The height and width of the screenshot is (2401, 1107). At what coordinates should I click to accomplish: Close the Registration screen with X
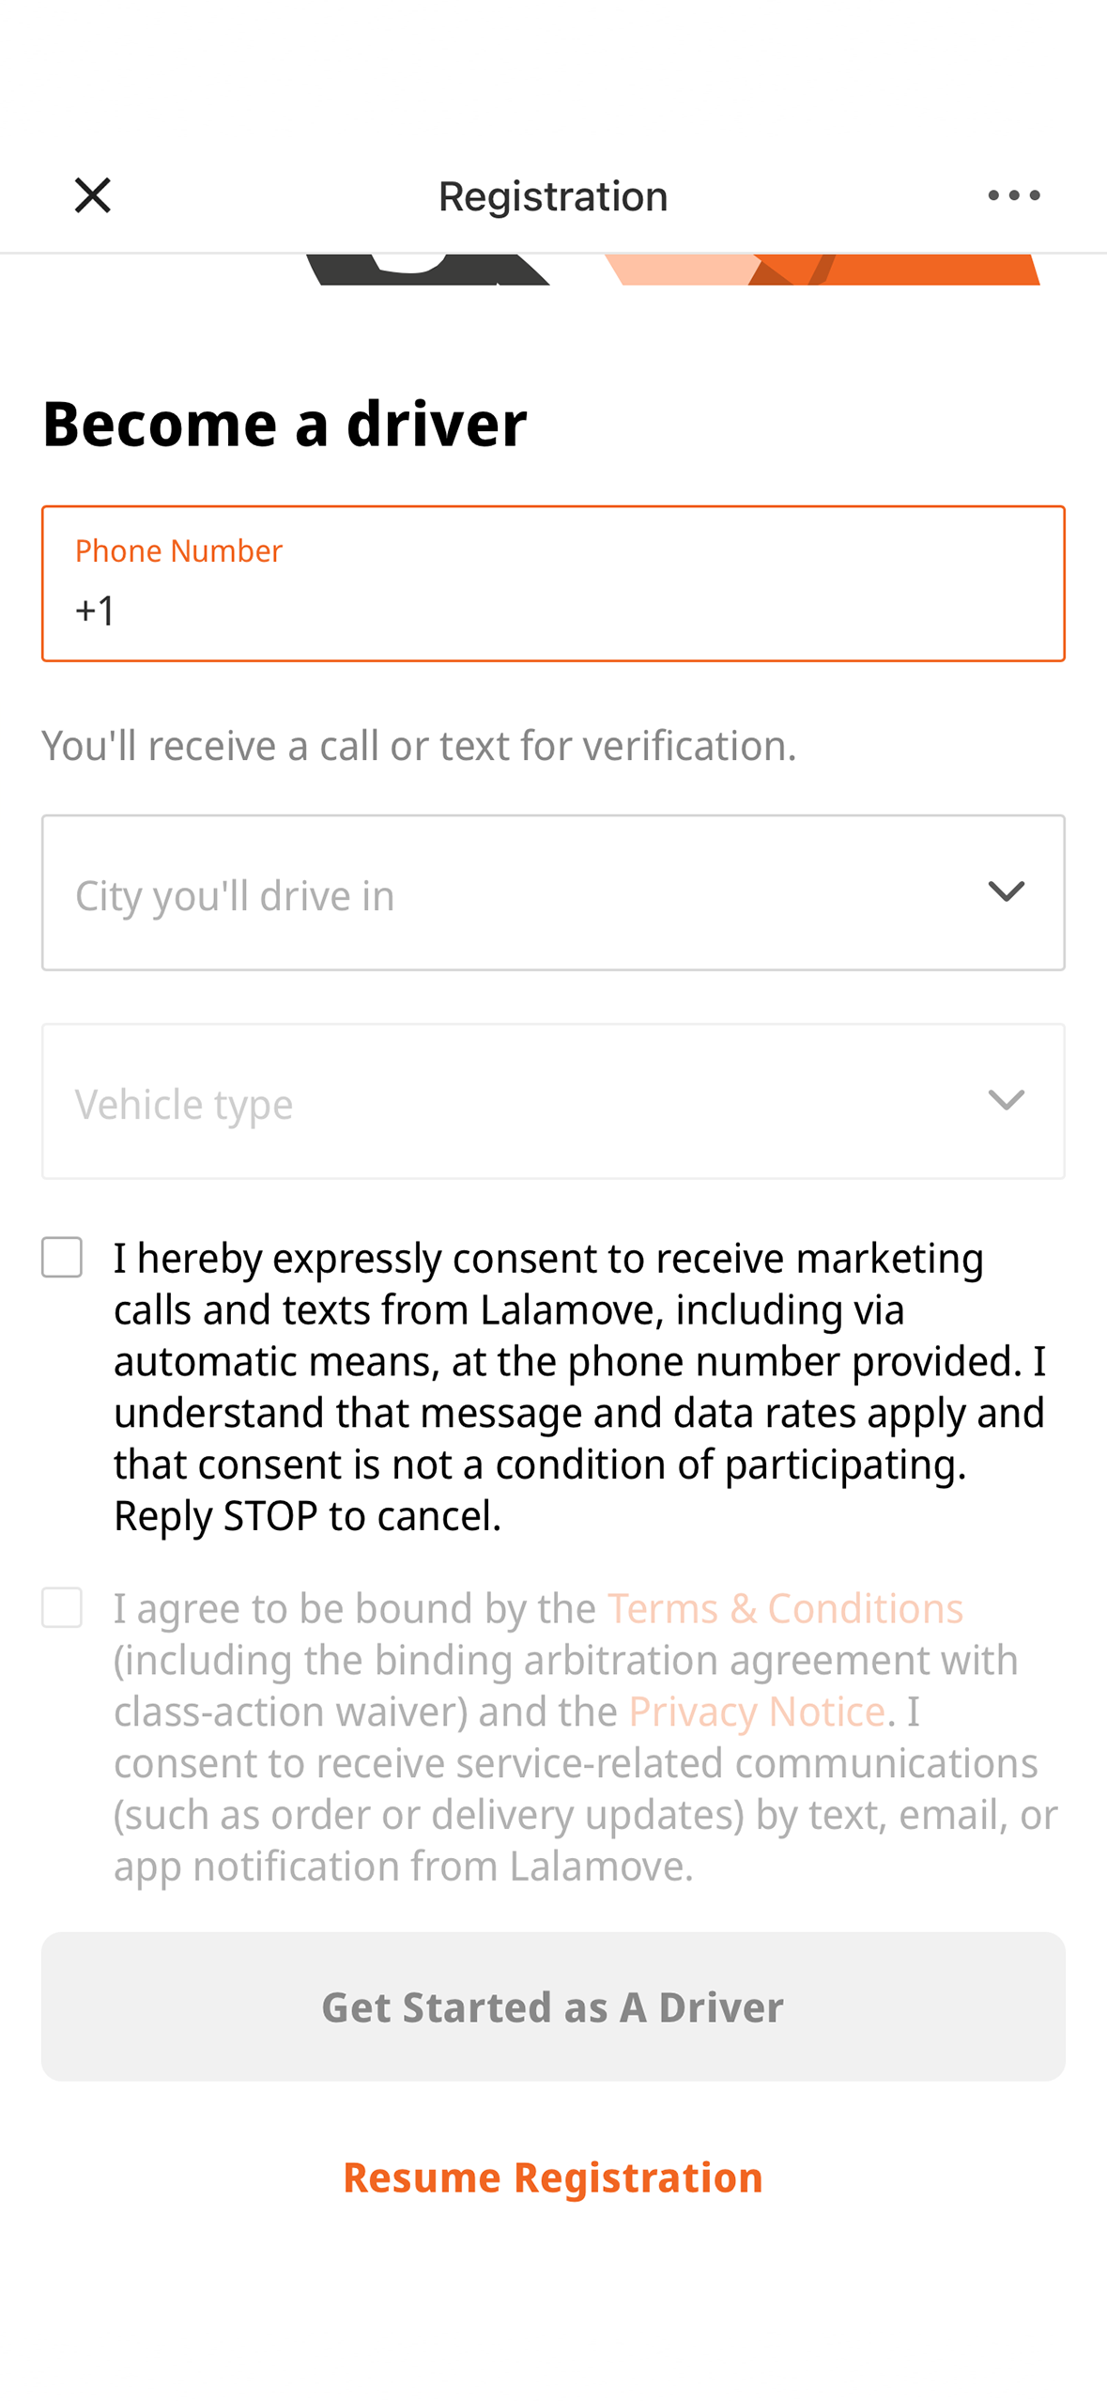click(92, 195)
